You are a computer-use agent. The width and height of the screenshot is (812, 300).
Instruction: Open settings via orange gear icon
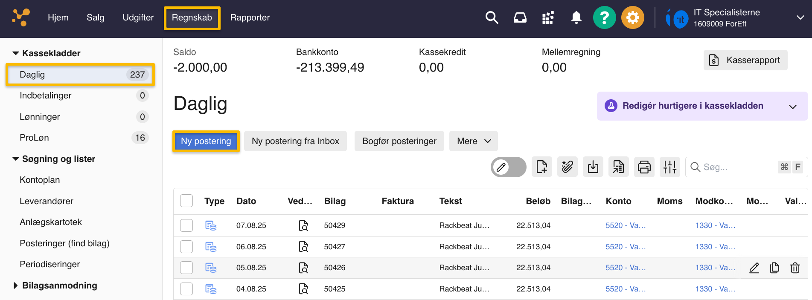pyautogui.click(x=632, y=17)
